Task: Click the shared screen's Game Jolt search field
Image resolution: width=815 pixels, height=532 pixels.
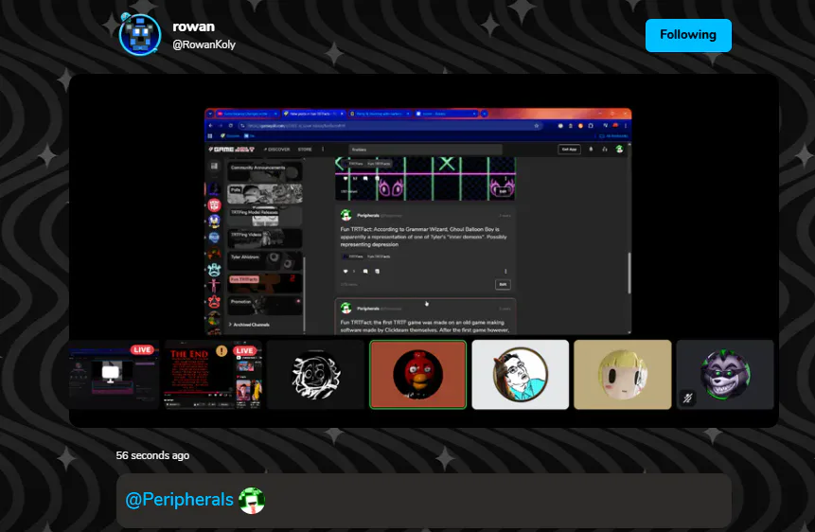Action: tap(425, 150)
